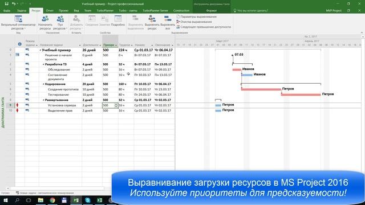365x205 pixels.
Task: Open Название задачи column filter dropdown
Action: click(80, 45)
